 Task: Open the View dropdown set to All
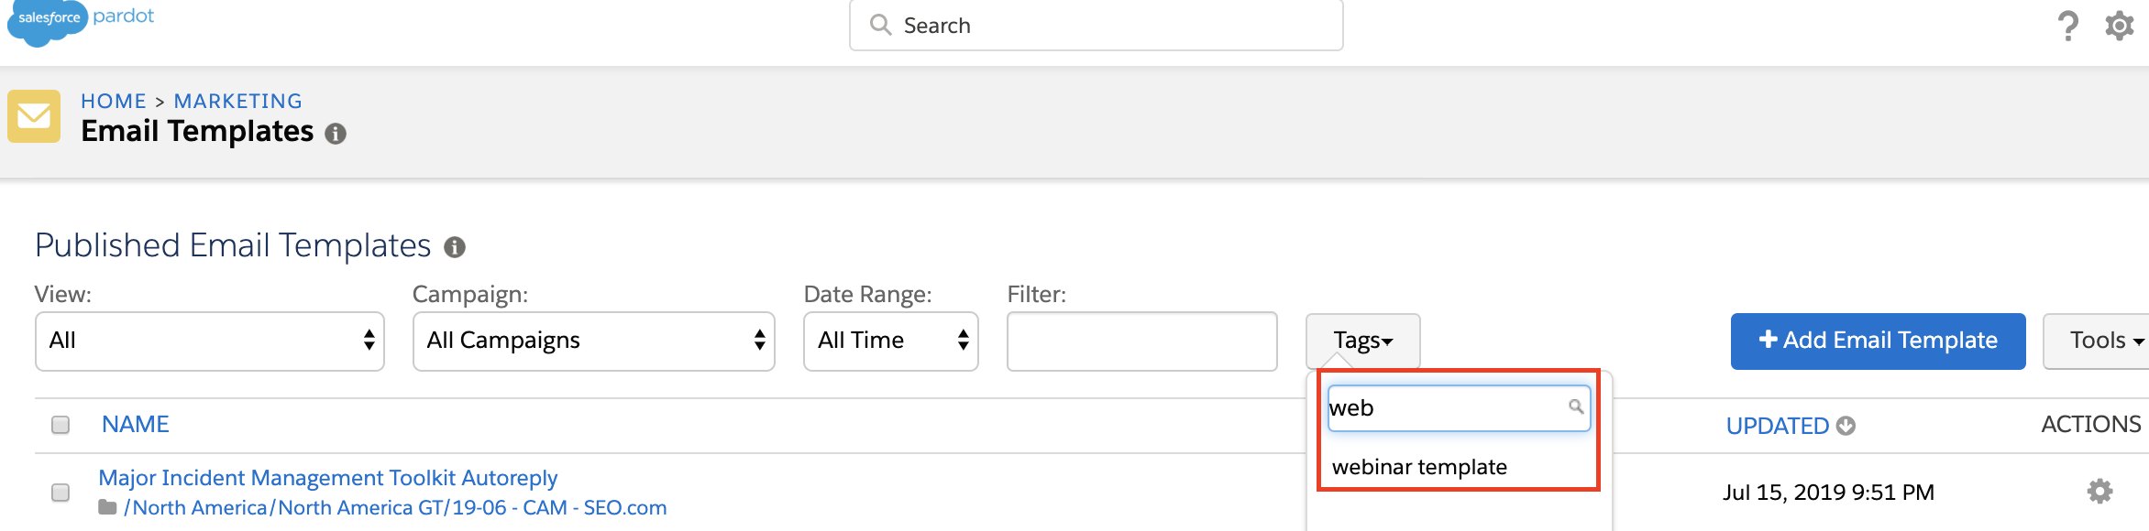pyautogui.click(x=209, y=341)
